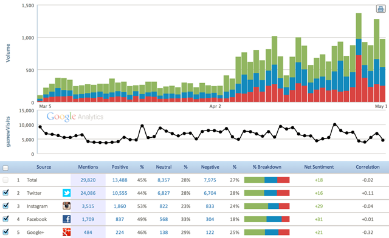Click the Twitter row breakdown bar
Viewport: 389px width, 238px height.
click(x=267, y=193)
